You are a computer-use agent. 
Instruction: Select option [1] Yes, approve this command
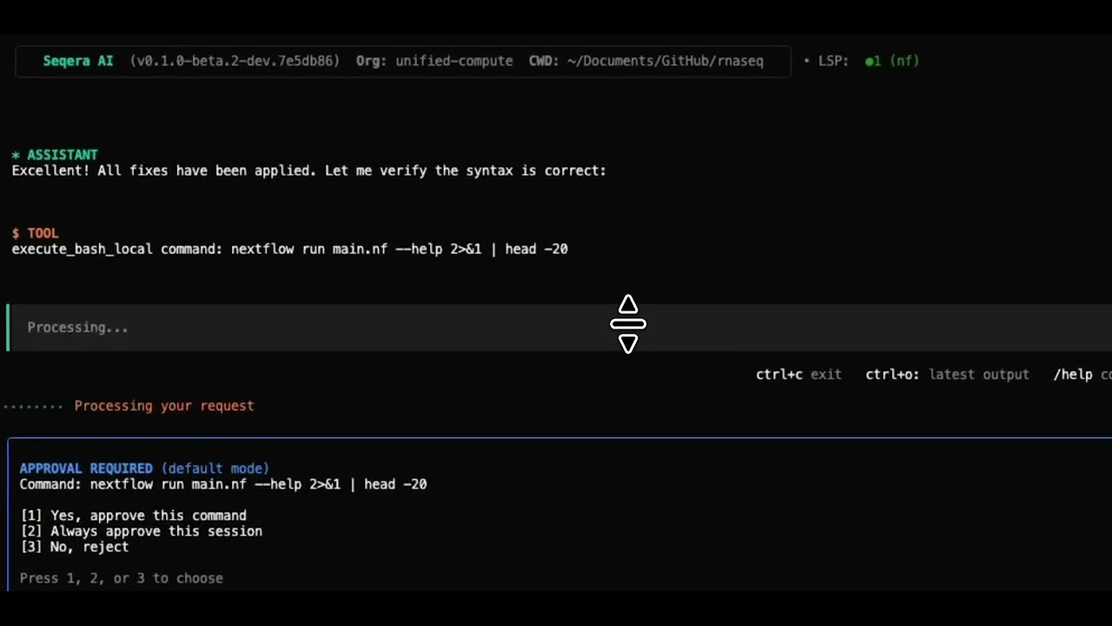[x=133, y=516]
